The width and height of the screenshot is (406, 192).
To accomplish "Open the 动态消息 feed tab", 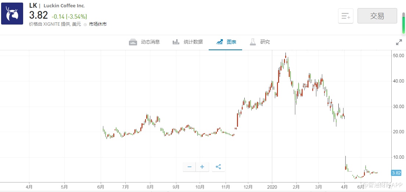I will (x=144, y=42).
